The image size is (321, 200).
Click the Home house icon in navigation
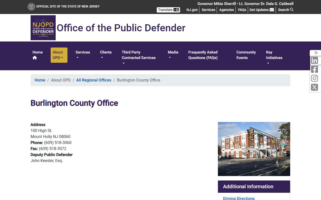tap(35, 58)
